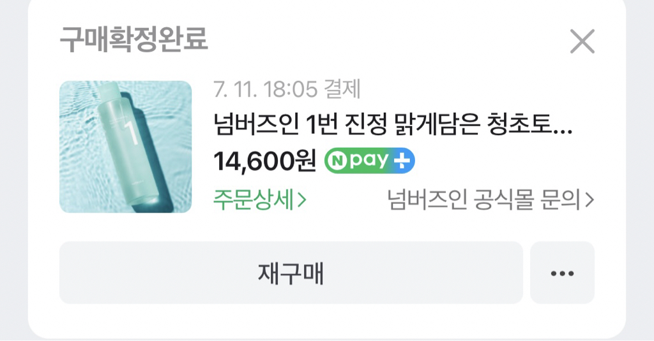Click the 구매확정완료 status heading

tap(134, 40)
